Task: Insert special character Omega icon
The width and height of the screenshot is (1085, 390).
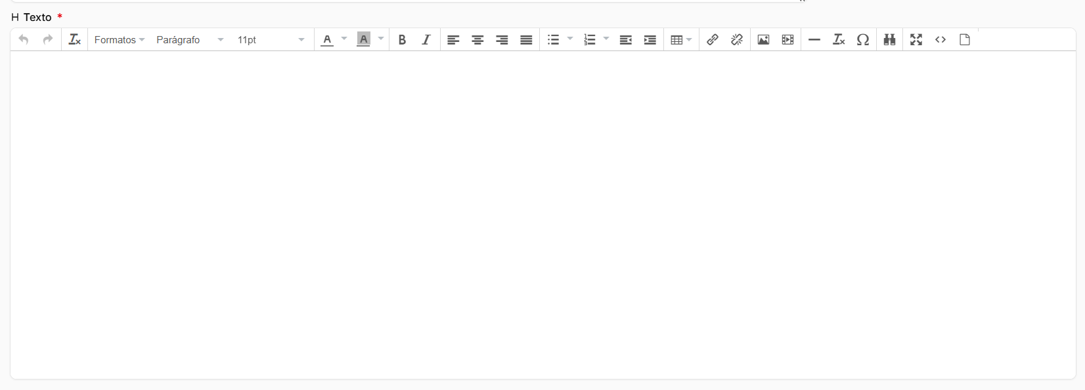Action: (x=863, y=40)
